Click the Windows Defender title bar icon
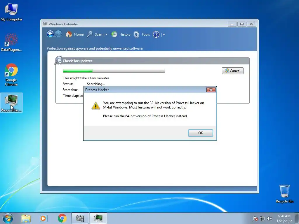299x224 pixels. pyautogui.click(x=45, y=24)
